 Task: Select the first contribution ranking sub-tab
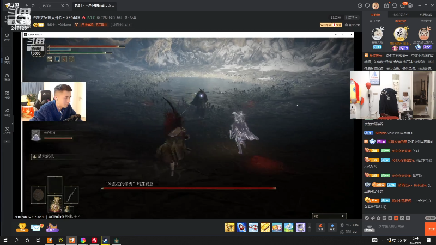(375, 21)
